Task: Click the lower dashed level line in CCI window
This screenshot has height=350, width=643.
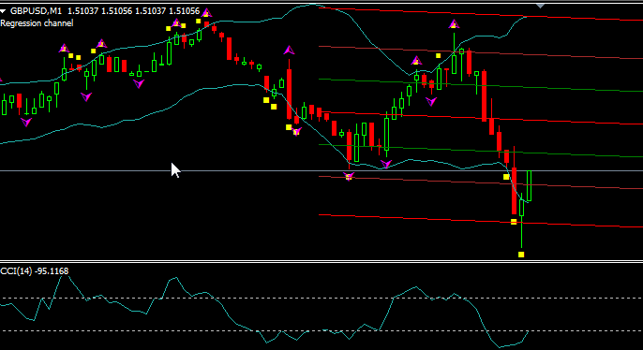Action: 321,330
